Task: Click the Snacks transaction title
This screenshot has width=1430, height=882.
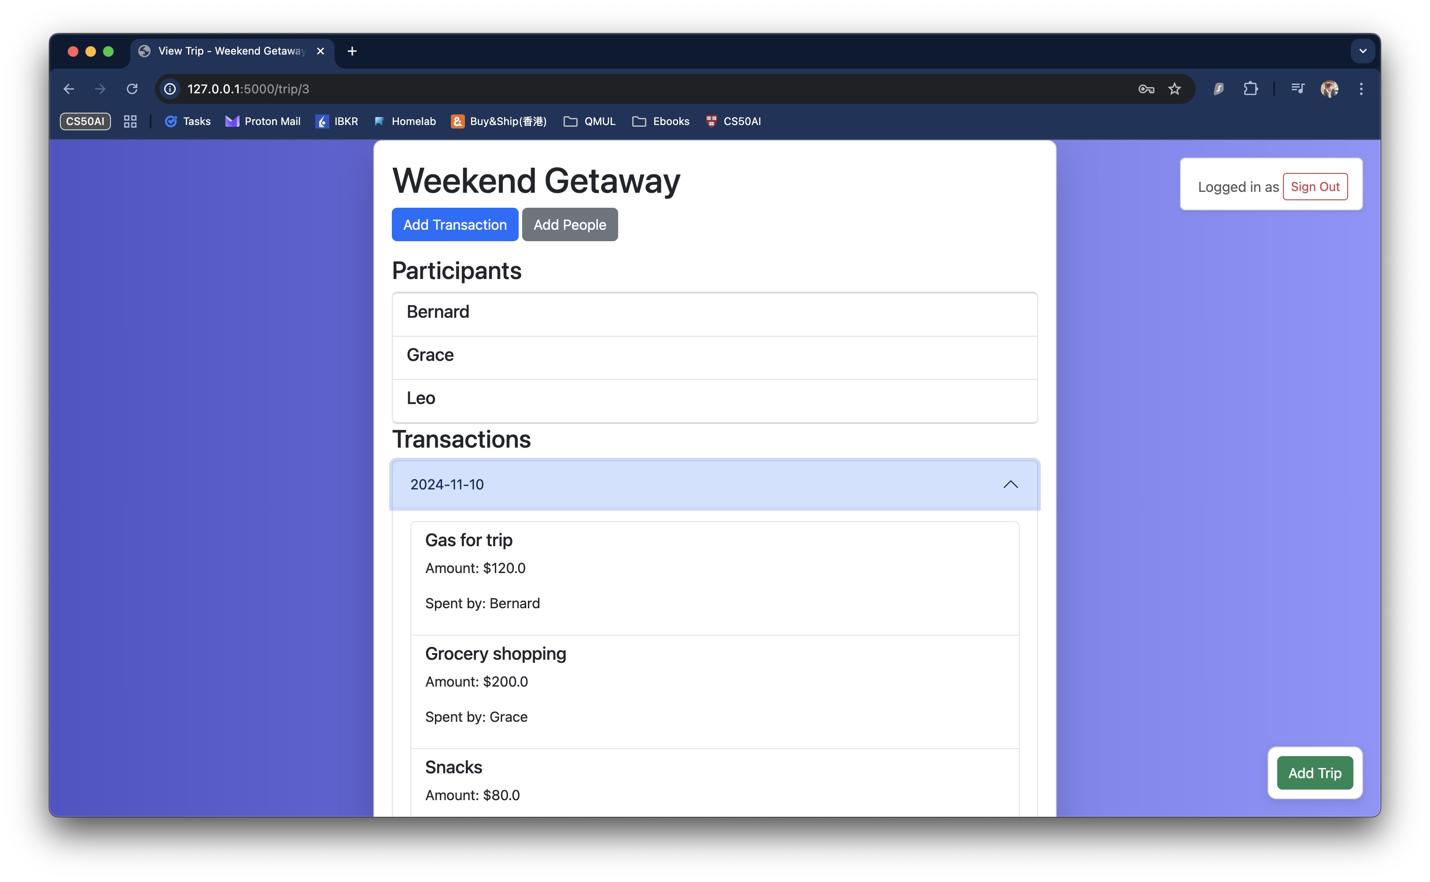Action: point(453,767)
